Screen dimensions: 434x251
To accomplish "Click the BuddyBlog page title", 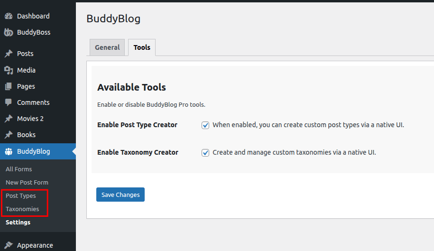I will pos(113,19).
